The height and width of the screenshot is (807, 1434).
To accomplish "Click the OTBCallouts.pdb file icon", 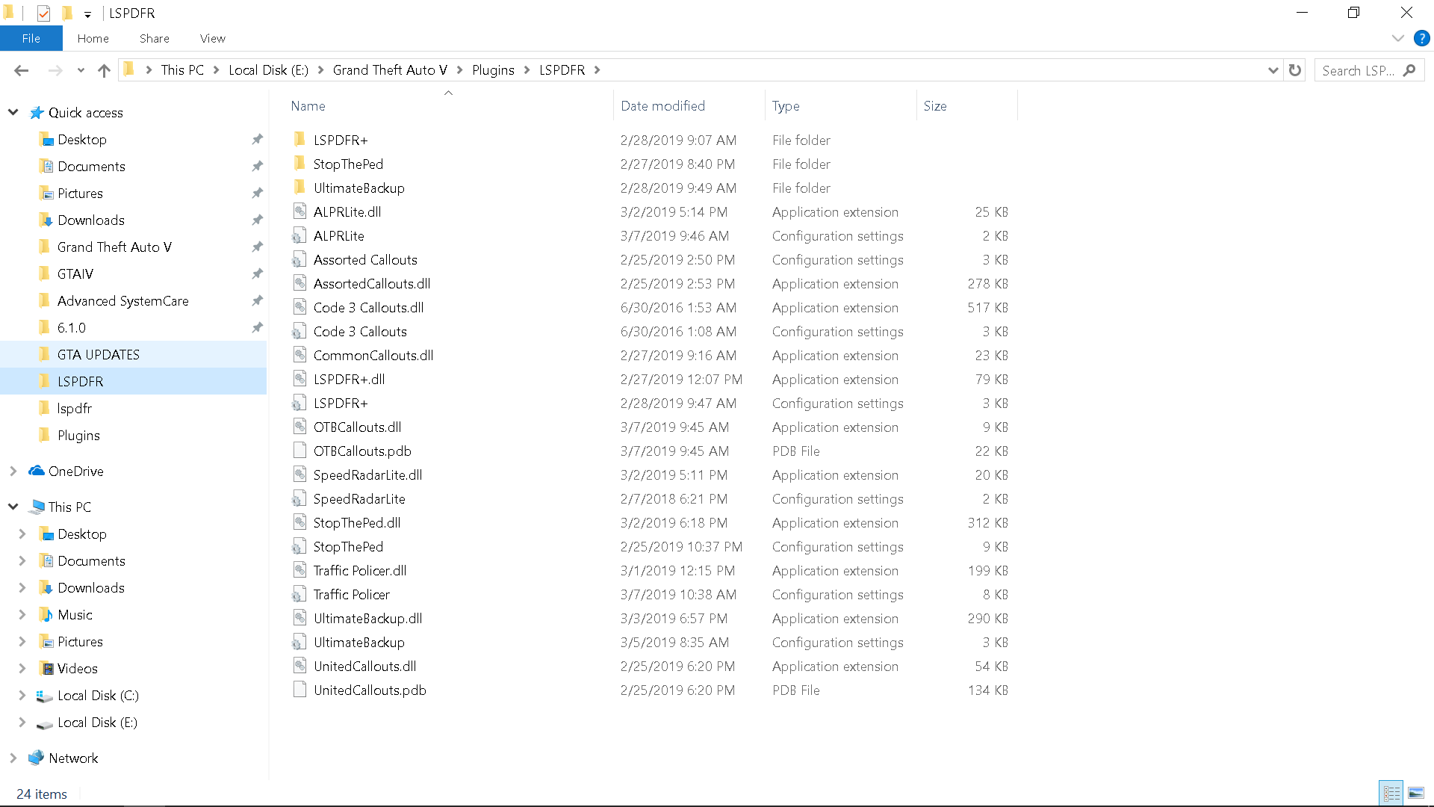I will (299, 451).
